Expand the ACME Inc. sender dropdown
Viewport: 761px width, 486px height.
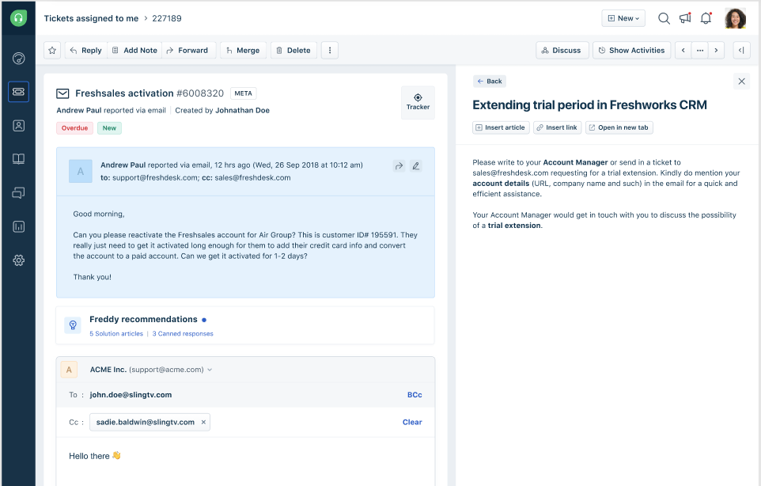point(210,370)
